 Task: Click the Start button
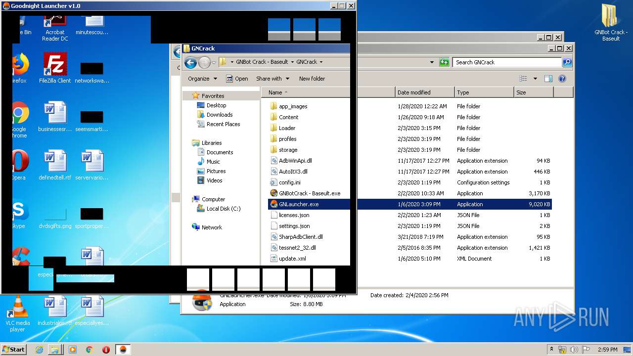coord(14,350)
